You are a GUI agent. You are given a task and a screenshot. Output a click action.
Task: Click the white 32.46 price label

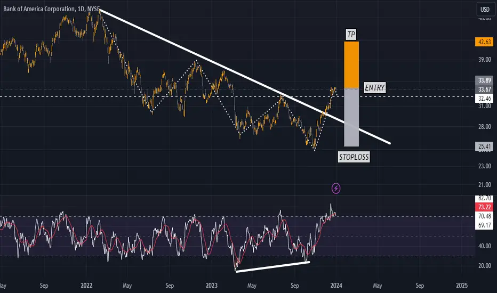484,98
